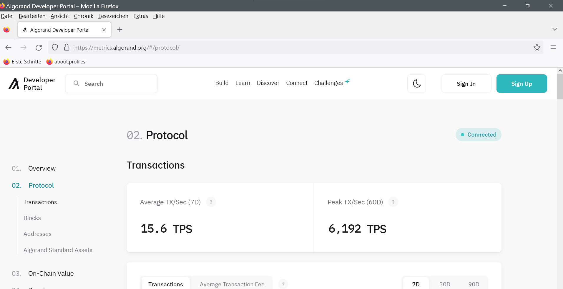Bookmark this page with the star icon
Viewport: 563px width, 289px height.
tap(537, 47)
